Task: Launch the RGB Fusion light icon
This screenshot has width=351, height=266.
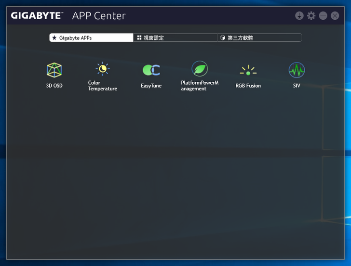Action: click(x=248, y=70)
